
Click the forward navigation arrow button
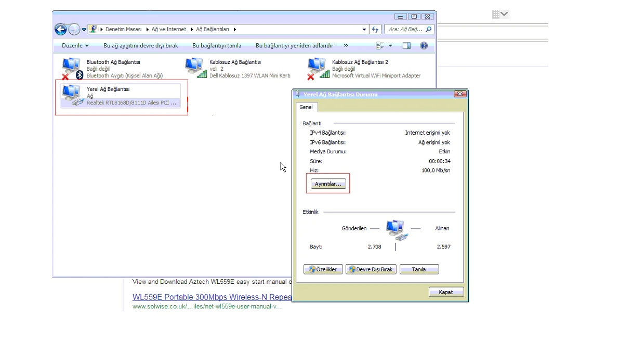(74, 30)
